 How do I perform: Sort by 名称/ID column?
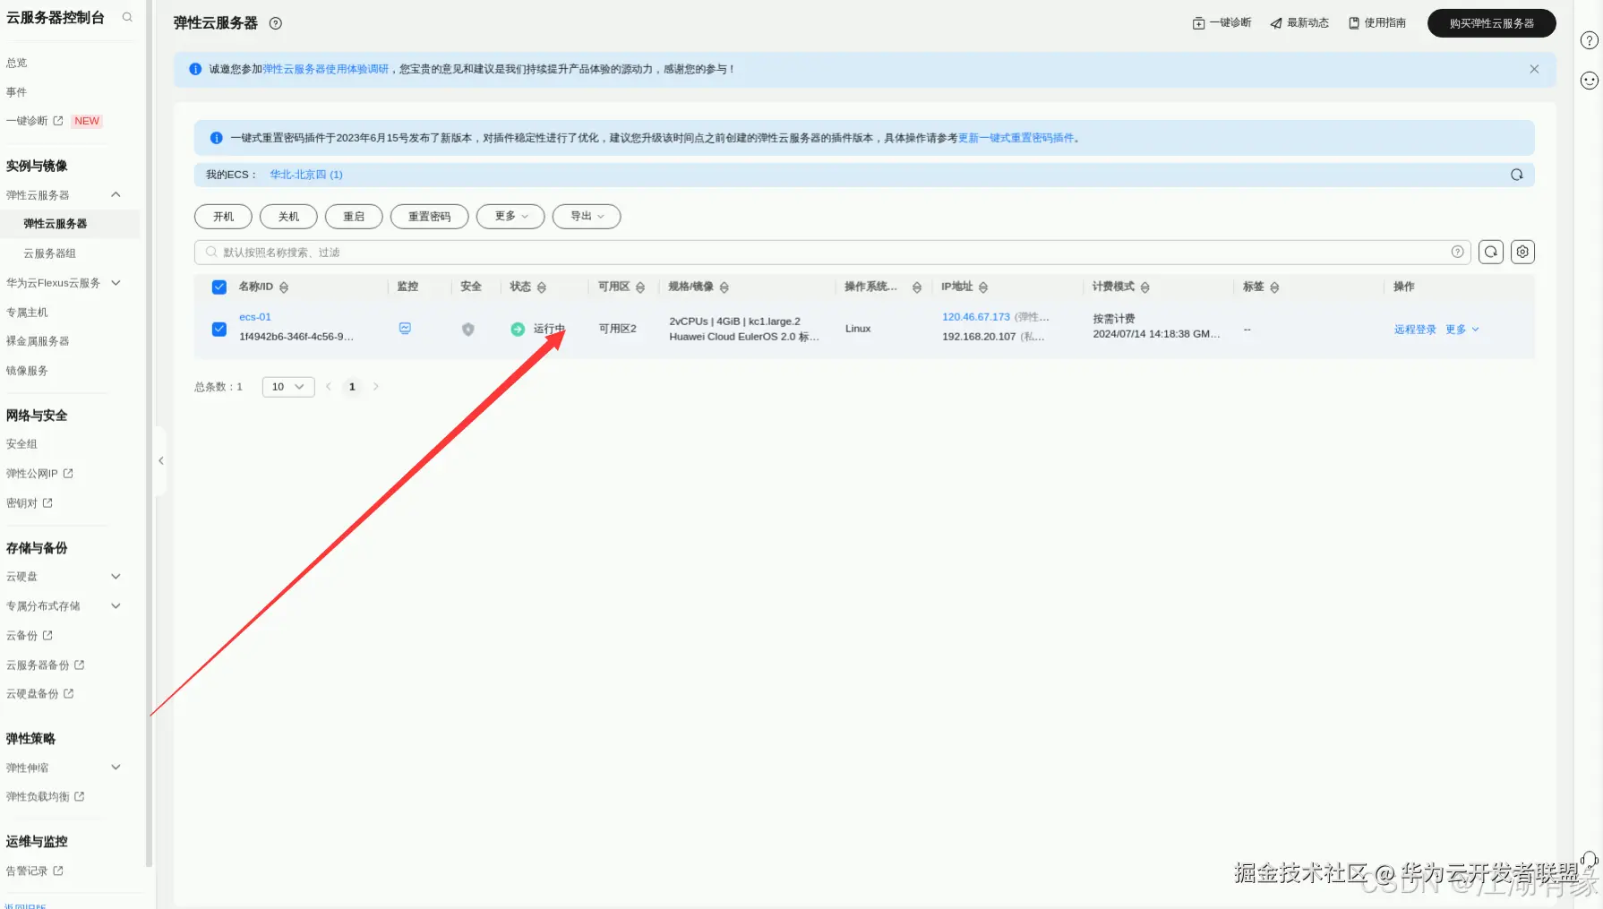click(284, 287)
